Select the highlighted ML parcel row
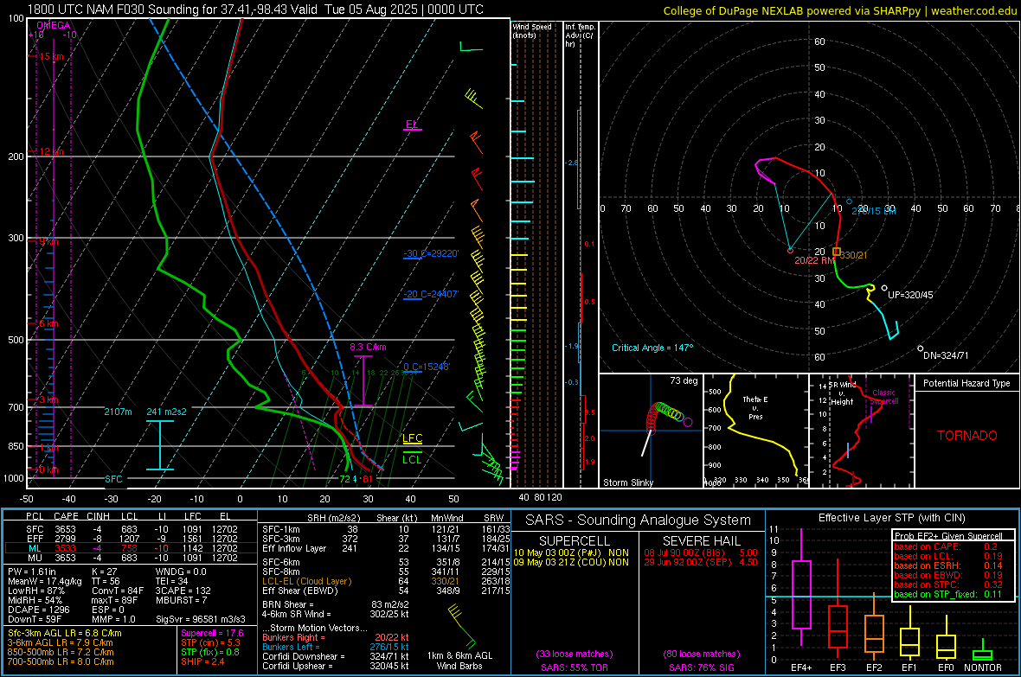 point(131,548)
